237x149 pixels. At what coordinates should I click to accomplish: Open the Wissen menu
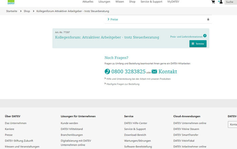[x=120, y=2]
